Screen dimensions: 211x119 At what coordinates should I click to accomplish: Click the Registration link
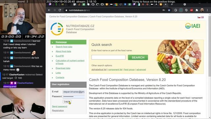(58, 110)
